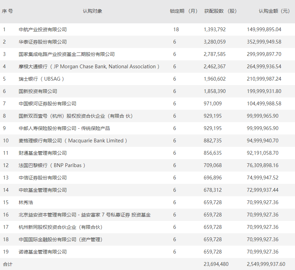Click the 锁定期（月）column header
The image size is (295, 270).
click(x=184, y=11)
